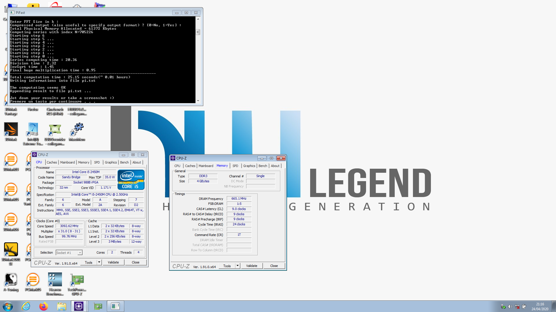Switch to Mainboard tab in left CPU-Z
Screen dimensions: 556x312
point(67,162)
